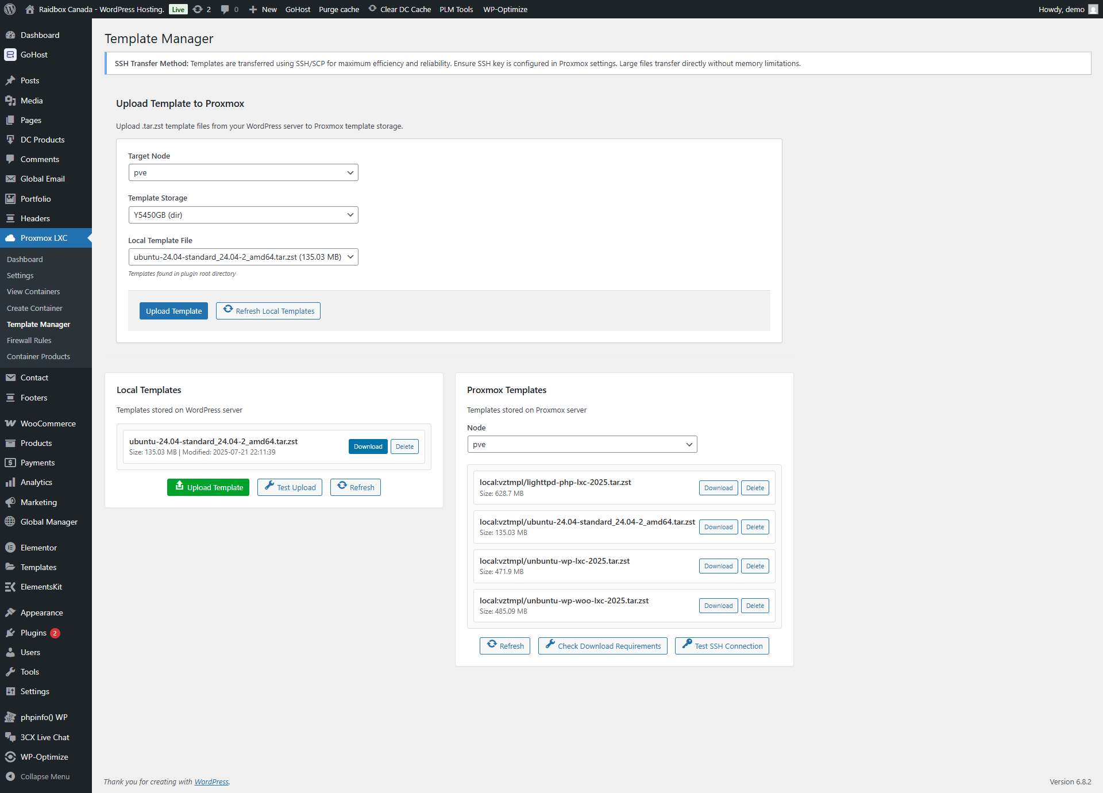Open the Local Template File dropdown
Image resolution: width=1103 pixels, height=793 pixels.
point(243,257)
